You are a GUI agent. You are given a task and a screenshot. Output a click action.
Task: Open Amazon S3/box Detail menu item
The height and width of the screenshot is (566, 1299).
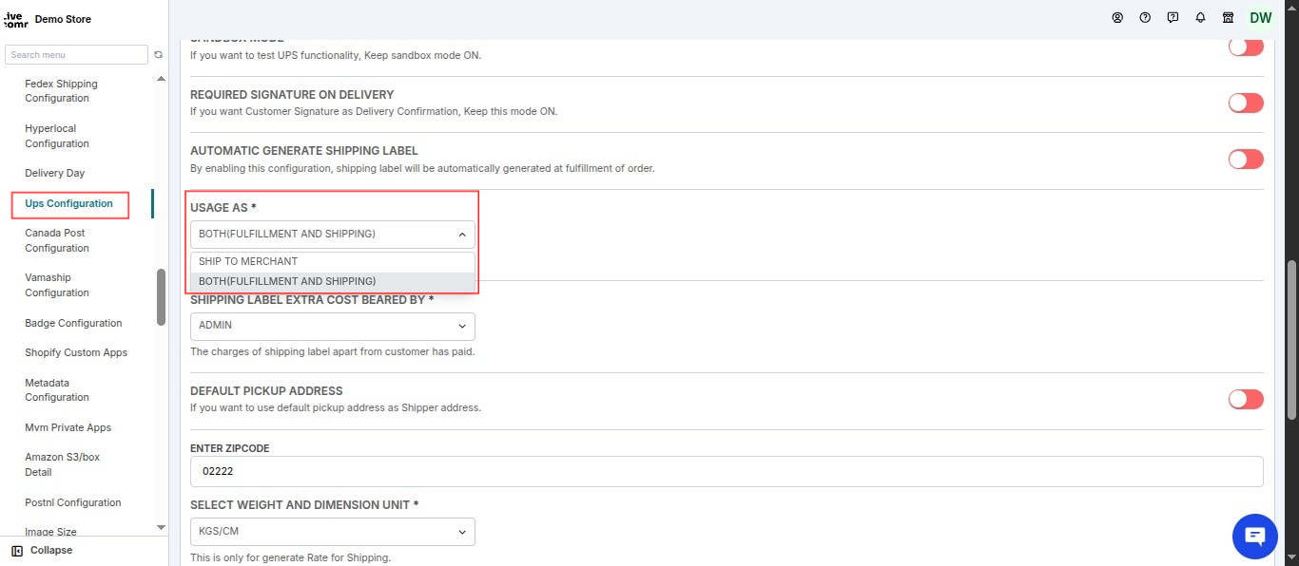[x=62, y=464]
